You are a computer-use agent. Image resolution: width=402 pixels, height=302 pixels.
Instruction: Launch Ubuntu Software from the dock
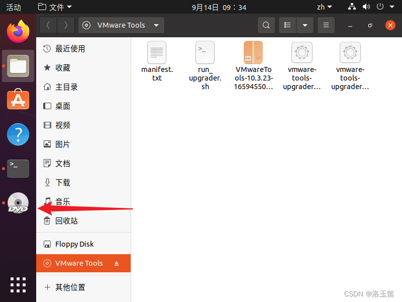pos(18,99)
